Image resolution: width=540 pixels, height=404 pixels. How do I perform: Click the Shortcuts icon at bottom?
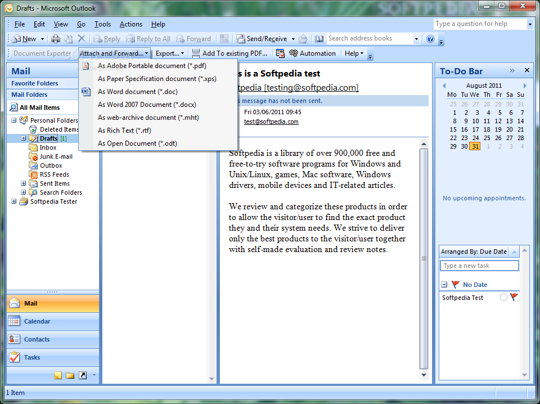[83, 375]
